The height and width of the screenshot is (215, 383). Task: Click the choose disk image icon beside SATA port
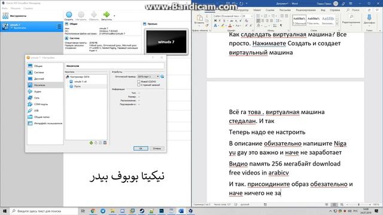coord(162,76)
